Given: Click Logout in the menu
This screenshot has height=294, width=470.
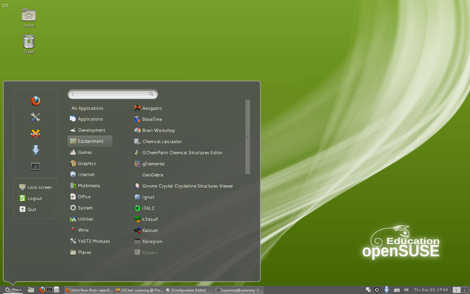Looking at the screenshot, I should pos(31,198).
